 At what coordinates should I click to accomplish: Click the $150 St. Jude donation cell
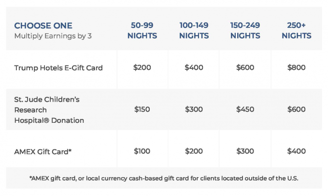(x=142, y=109)
